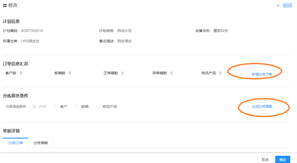Tick the 物流产品 filter checkbox

click(x=98, y=107)
